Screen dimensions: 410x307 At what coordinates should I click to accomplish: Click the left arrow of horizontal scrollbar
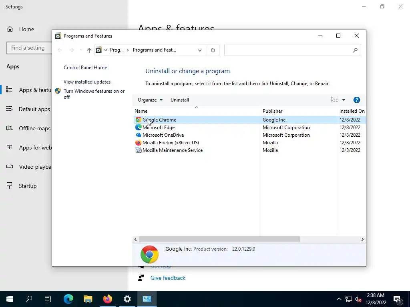point(135,239)
